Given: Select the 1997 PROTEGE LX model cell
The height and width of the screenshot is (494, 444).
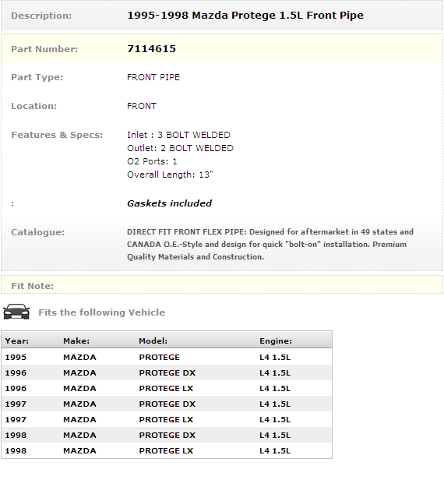Looking at the screenshot, I should point(166,420).
